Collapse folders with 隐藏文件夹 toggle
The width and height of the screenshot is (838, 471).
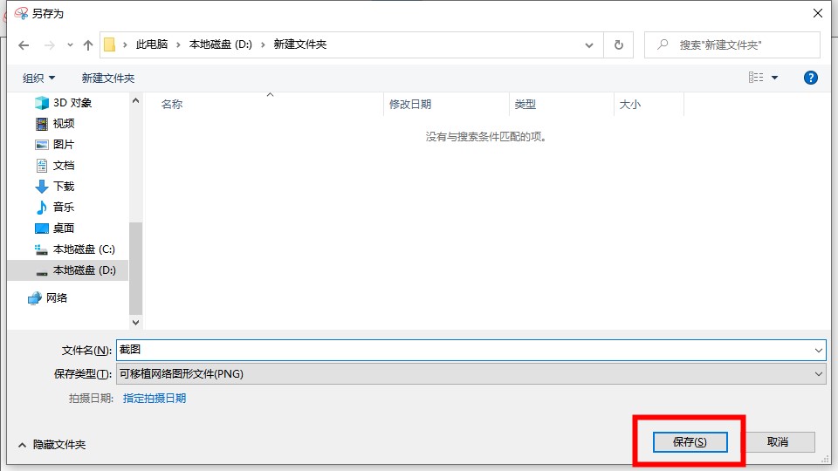(51, 444)
